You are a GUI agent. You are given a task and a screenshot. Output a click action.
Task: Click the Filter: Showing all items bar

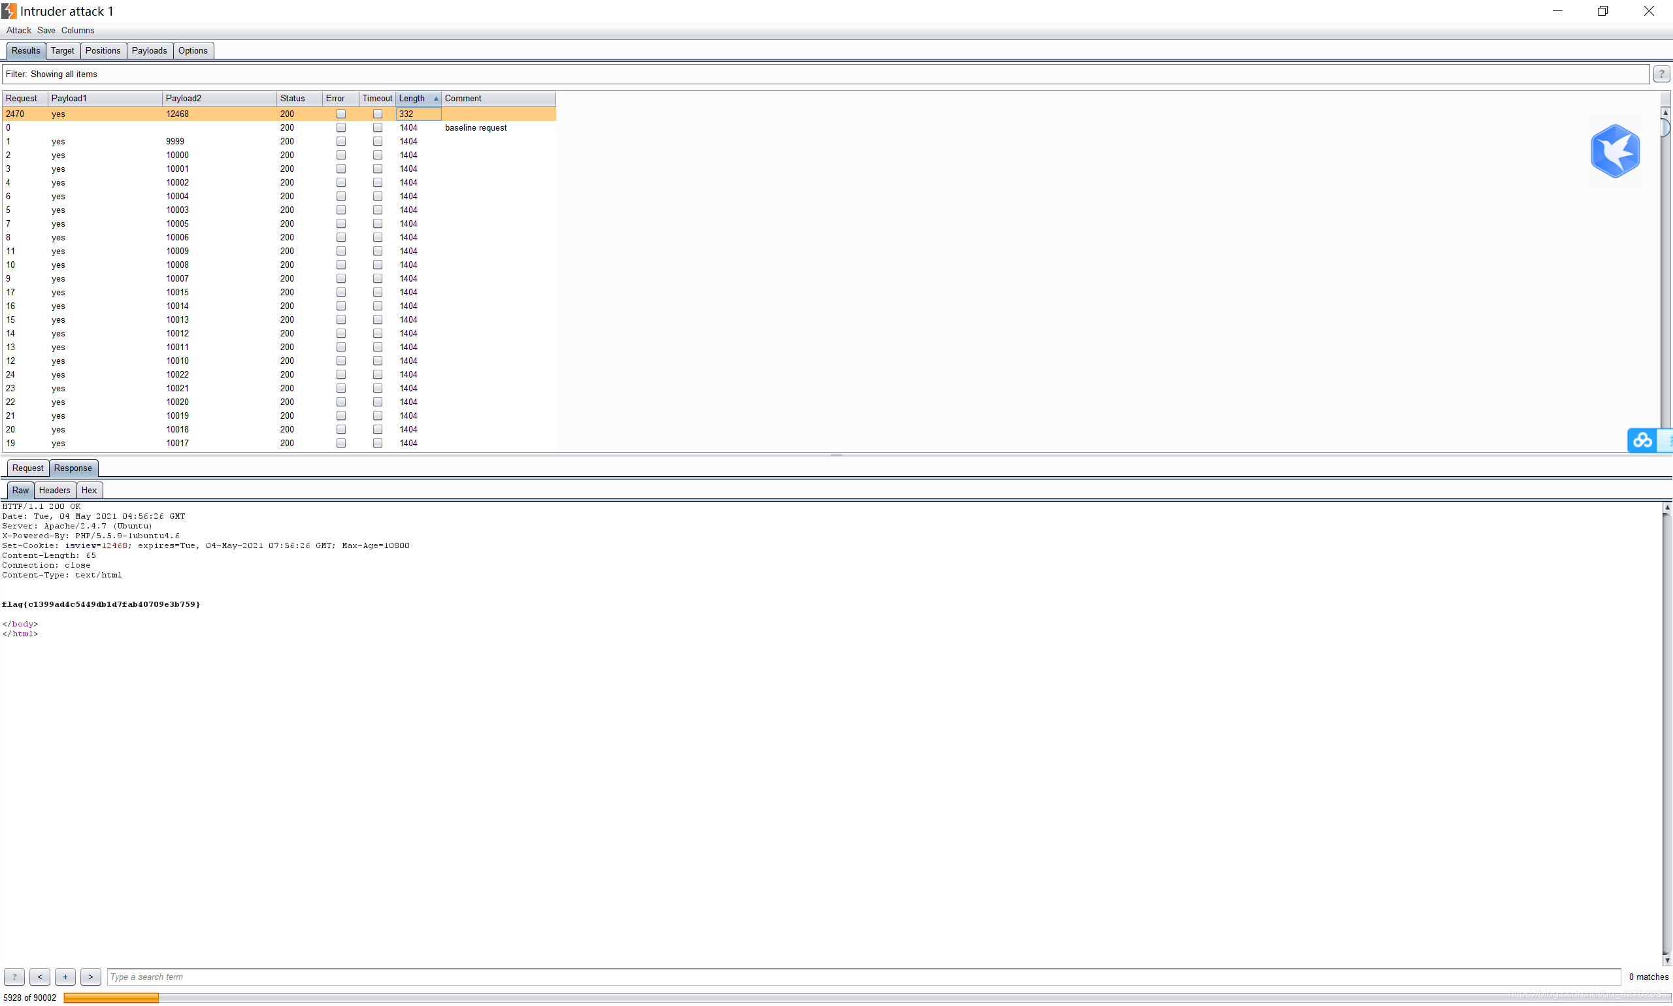[825, 74]
